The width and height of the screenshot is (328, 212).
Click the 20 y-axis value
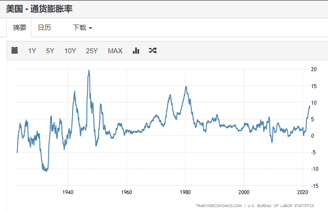coord(314,69)
